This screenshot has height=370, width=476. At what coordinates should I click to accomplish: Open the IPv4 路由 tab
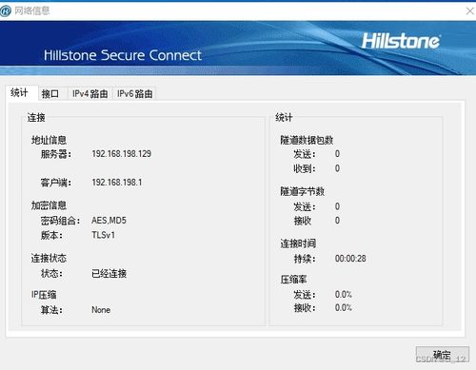(89, 93)
